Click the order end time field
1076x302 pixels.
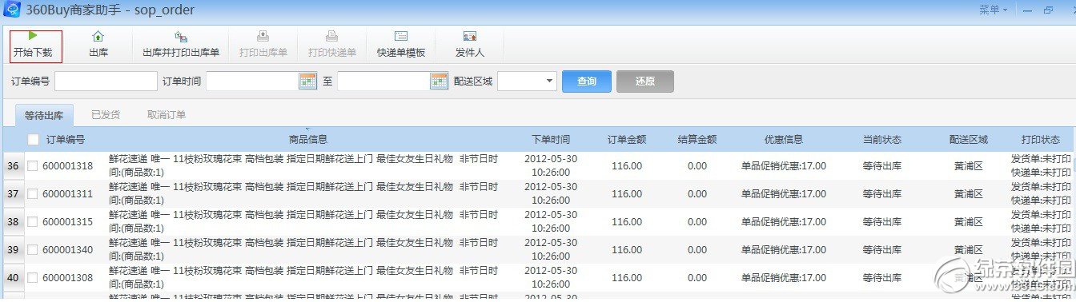pos(383,81)
